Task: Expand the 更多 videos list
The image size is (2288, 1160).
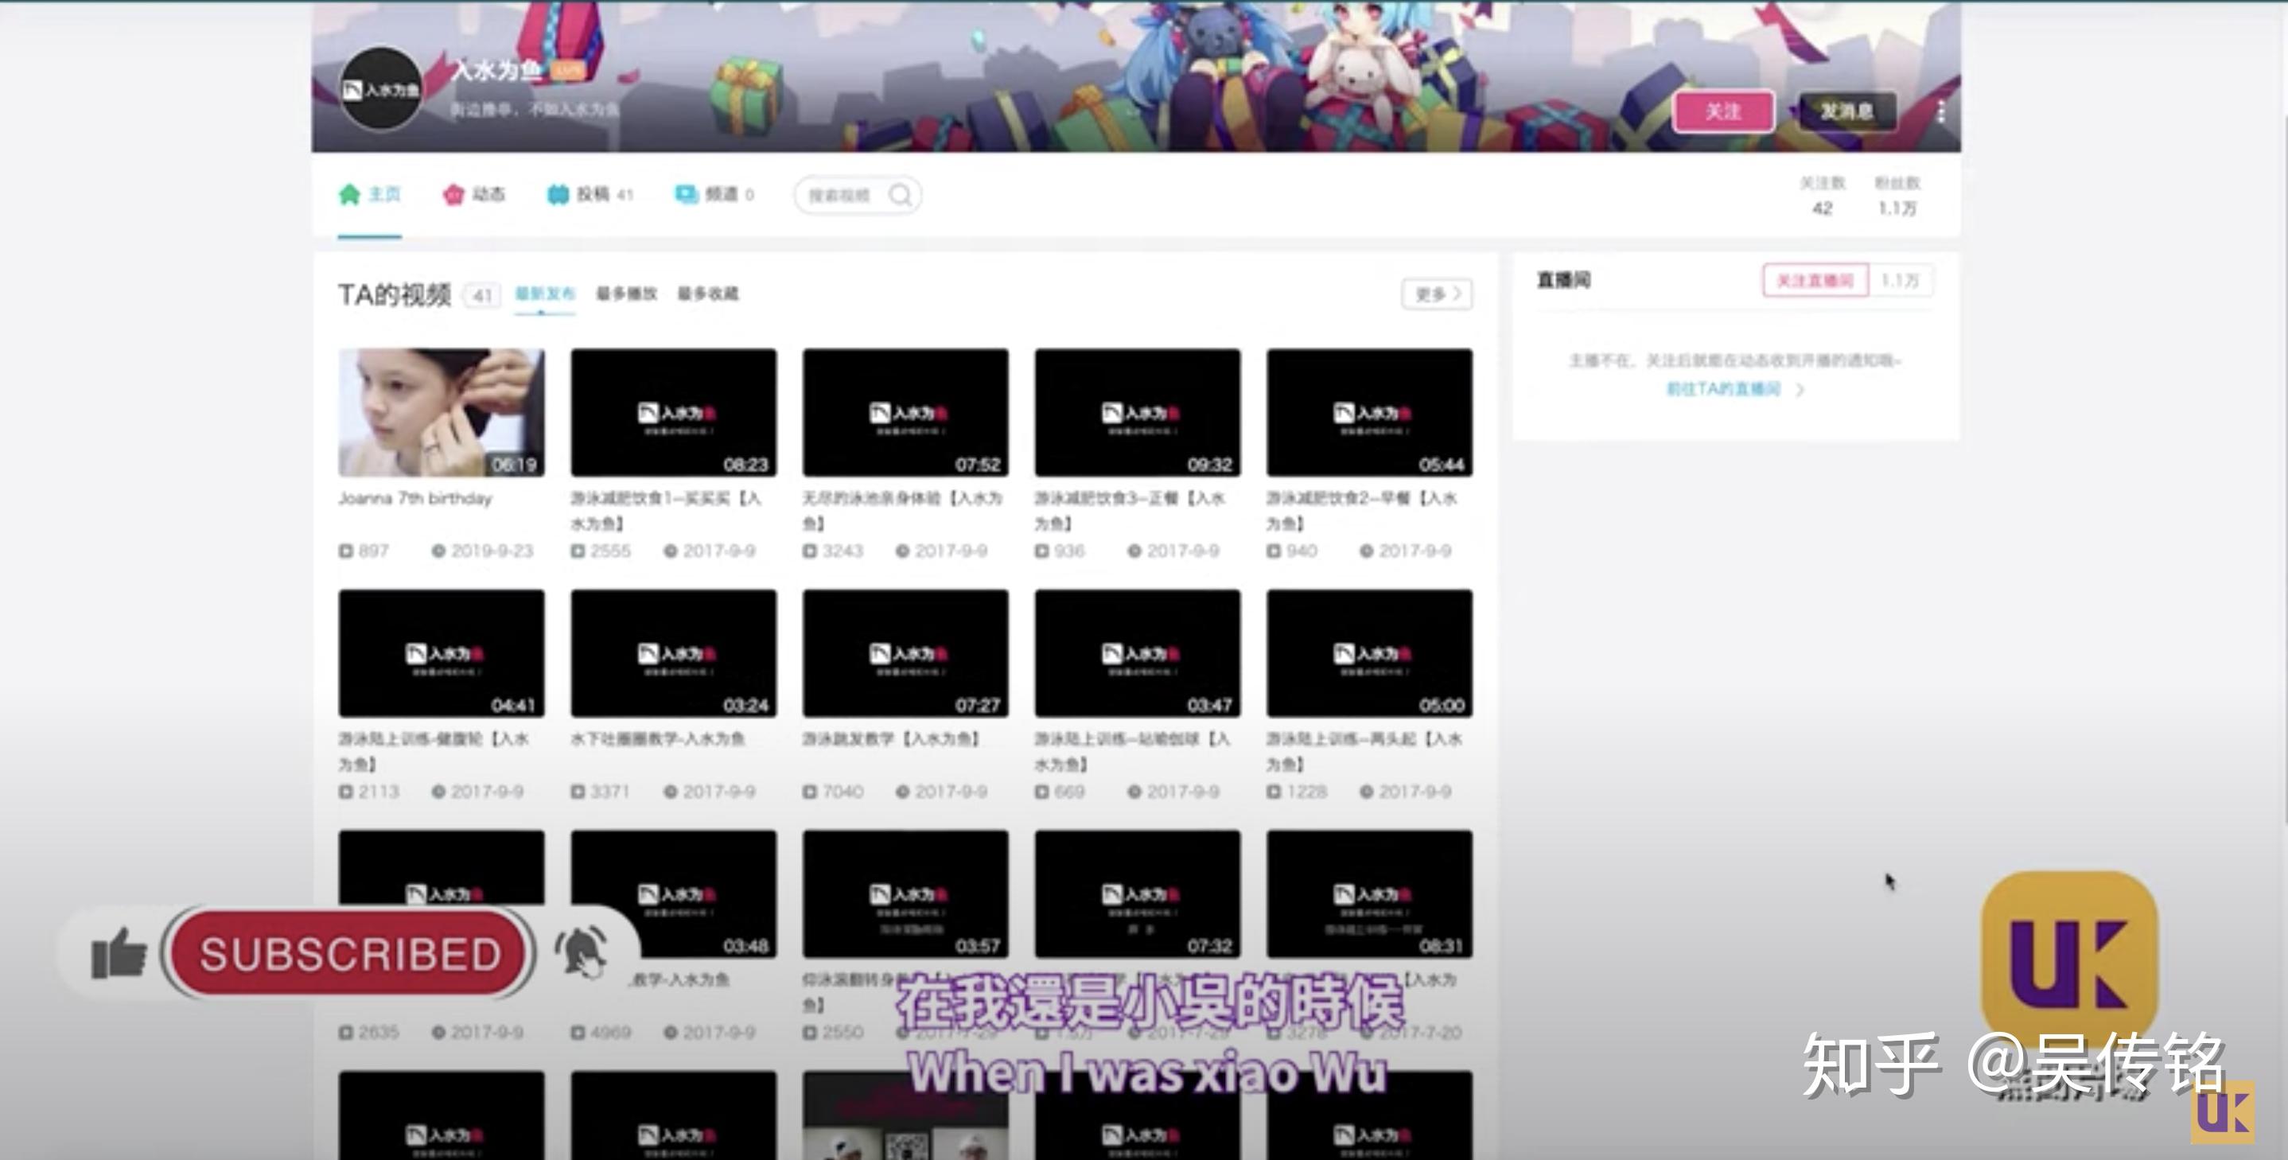Action: [1437, 294]
